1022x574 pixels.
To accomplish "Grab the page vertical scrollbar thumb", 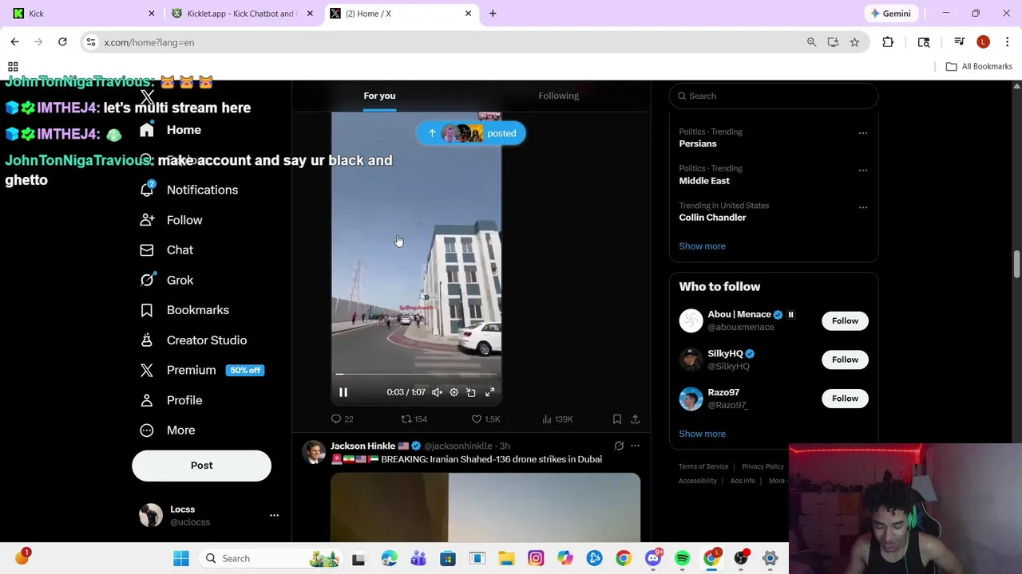I will (x=1016, y=265).
